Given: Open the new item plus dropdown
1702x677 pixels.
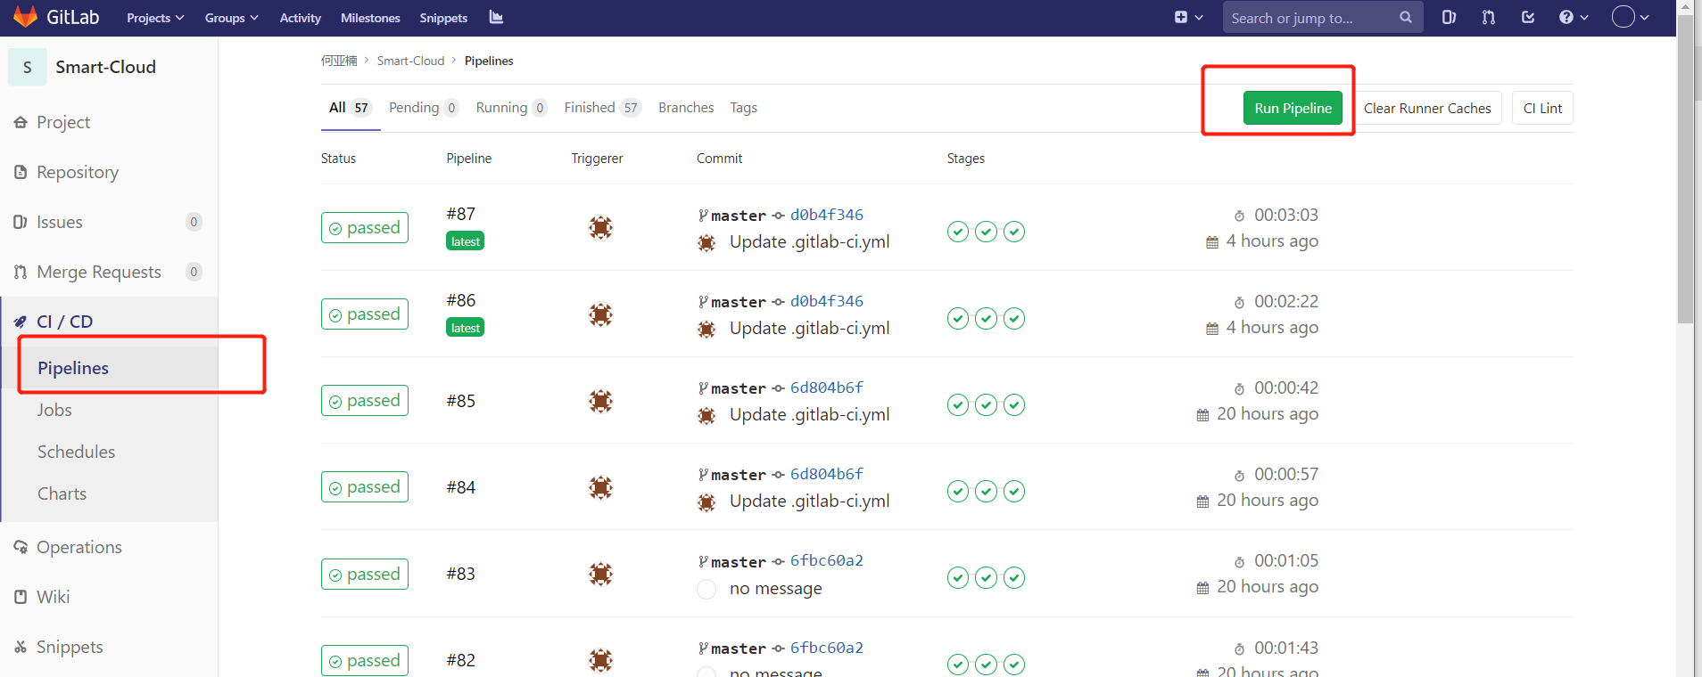Looking at the screenshot, I should point(1188,18).
